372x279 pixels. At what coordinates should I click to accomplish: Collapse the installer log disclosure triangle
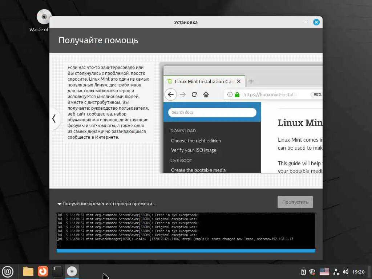[x=59, y=204]
